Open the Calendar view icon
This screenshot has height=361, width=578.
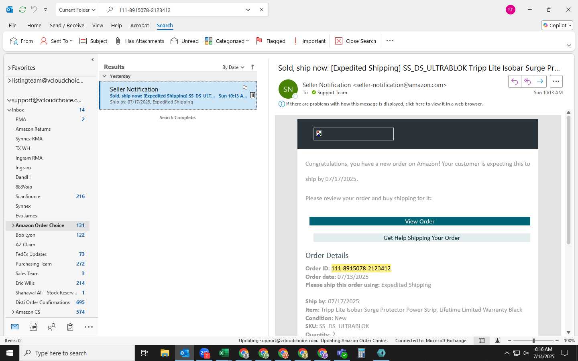pos(33,327)
